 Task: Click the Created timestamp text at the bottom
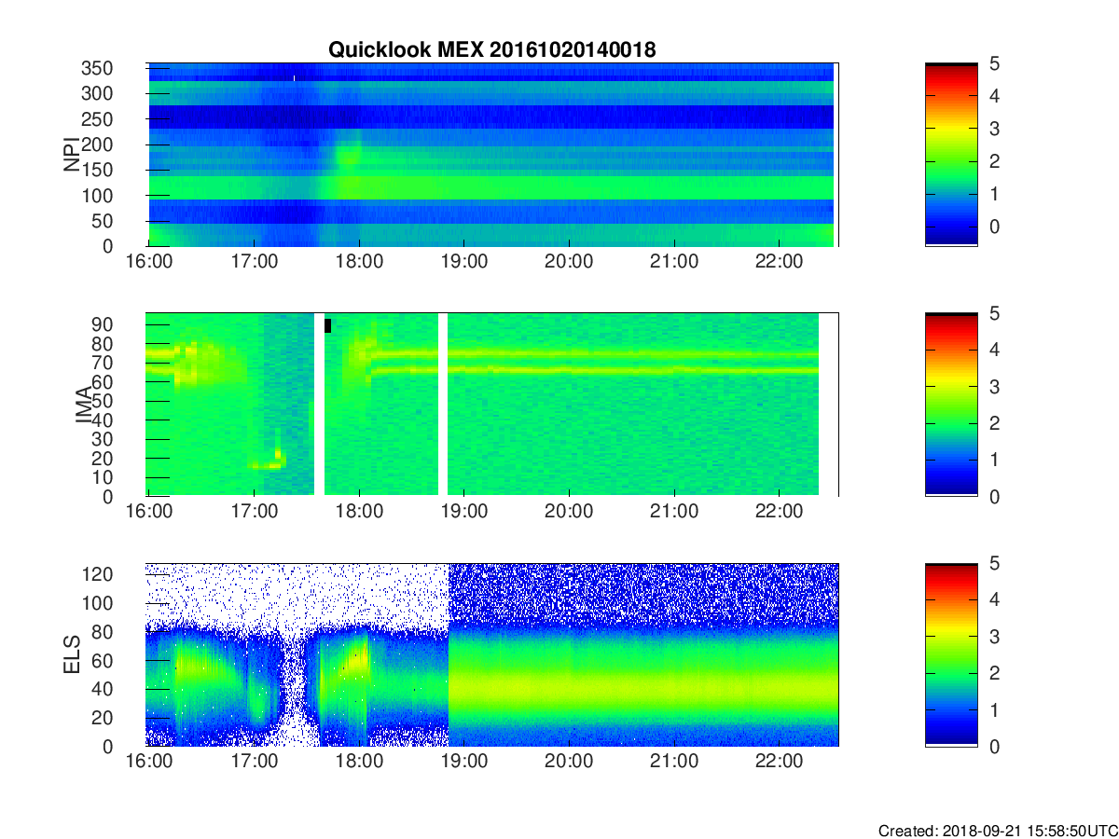(x=998, y=831)
